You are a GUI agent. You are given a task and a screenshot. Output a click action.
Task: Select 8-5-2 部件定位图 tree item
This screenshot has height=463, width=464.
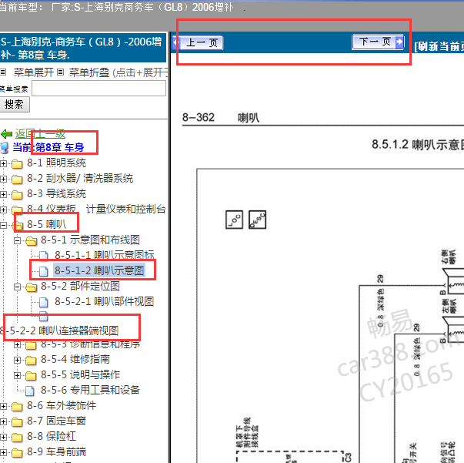(80, 286)
